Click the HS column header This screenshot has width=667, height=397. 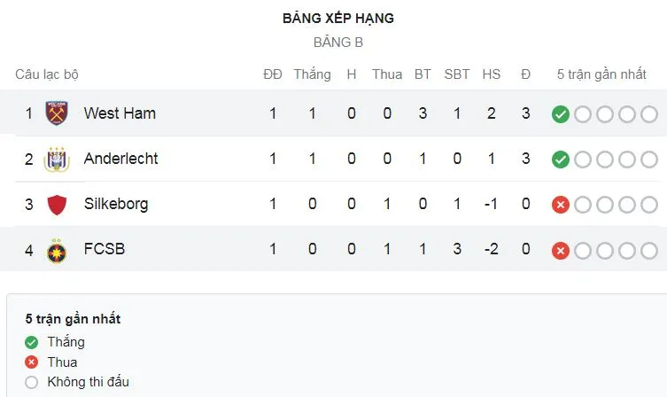click(x=491, y=74)
